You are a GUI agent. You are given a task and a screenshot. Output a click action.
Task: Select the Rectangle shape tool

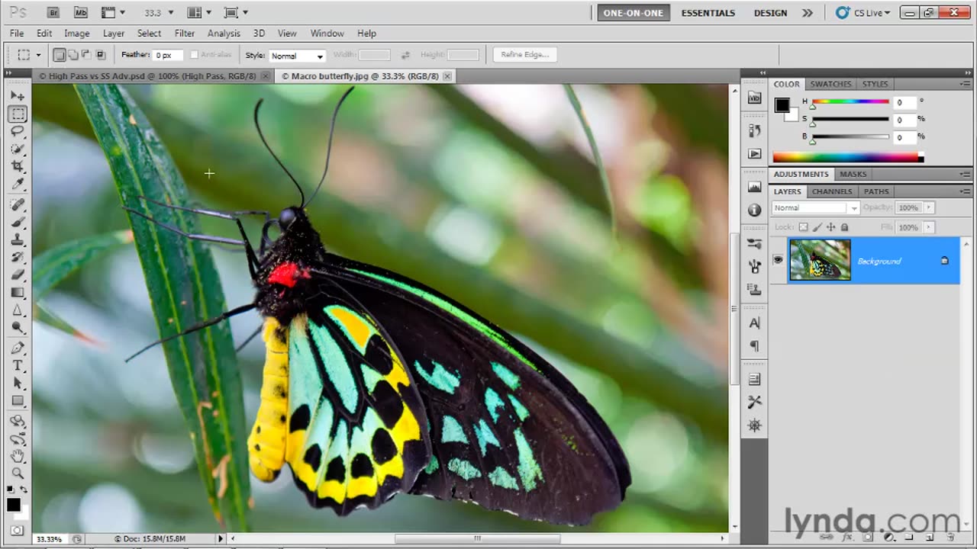click(18, 401)
